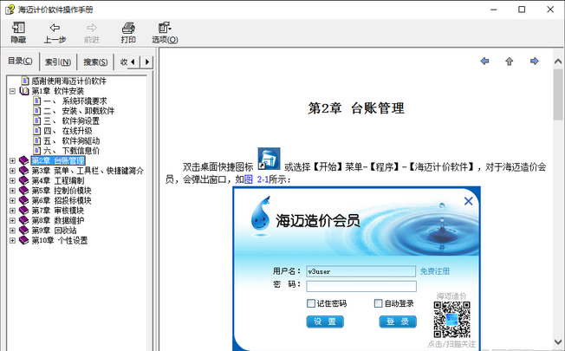Switch to the 索引(N) tab
Viewport: 565px width, 351px height.
pyautogui.click(x=59, y=62)
